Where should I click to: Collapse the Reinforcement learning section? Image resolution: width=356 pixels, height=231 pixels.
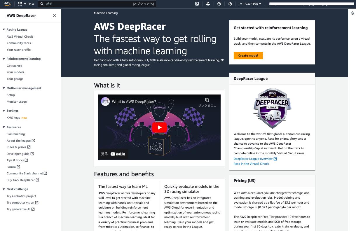click(x=4, y=59)
